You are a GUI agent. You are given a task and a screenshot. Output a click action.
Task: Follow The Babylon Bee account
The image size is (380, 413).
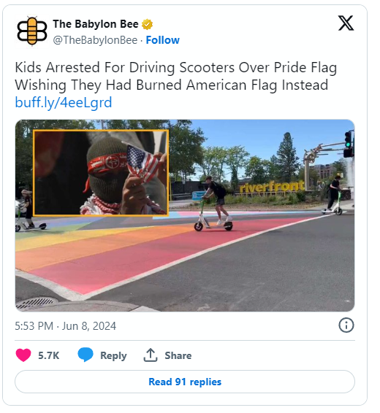[x=163, y=40]
